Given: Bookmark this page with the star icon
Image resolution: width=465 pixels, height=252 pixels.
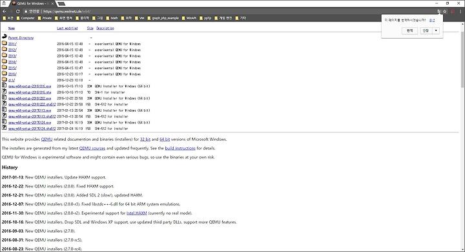Looking at the screenshot, I should tap(444, 11).
